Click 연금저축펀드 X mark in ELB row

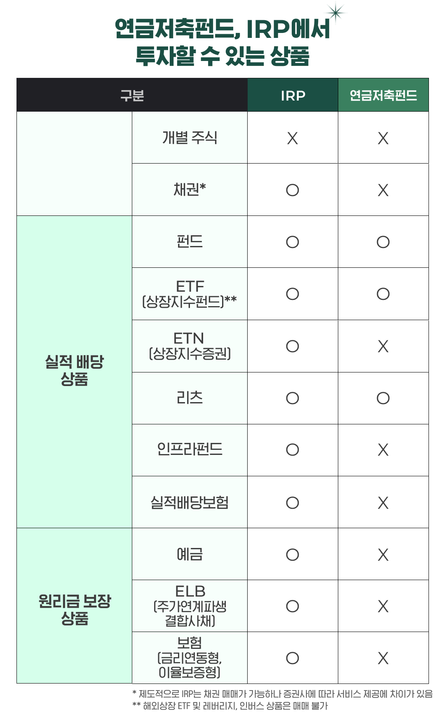pyautogui.click(x=383, y=606)
